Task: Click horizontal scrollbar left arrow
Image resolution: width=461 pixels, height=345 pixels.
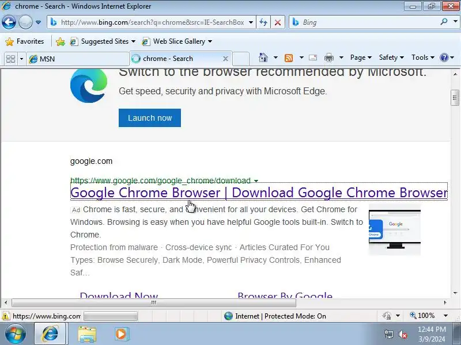Action: tap(6, 302)
